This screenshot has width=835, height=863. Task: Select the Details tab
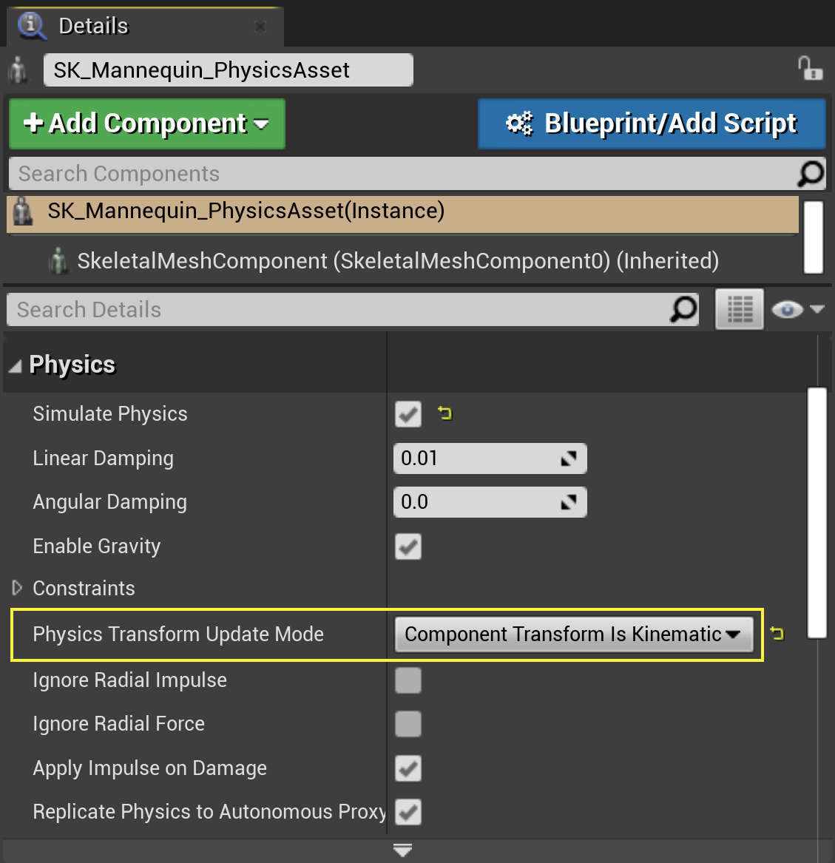tap(93, 27)
